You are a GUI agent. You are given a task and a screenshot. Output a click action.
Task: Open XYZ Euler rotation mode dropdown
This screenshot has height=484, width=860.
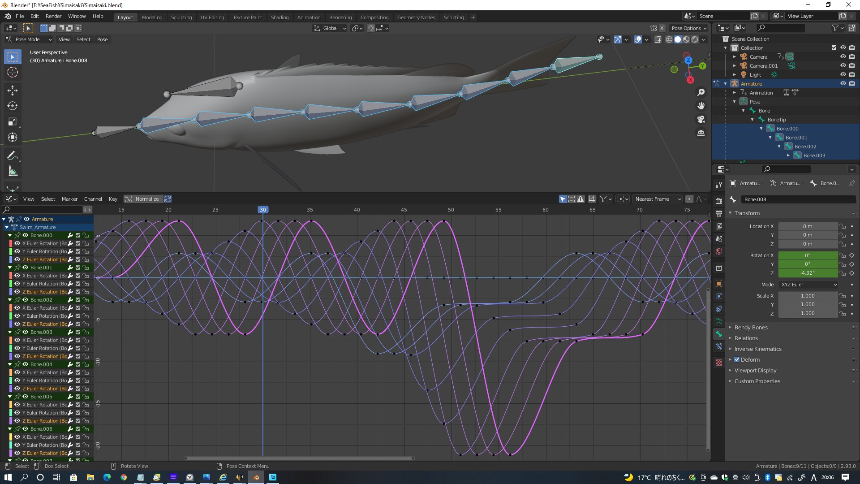tap(808, 285)
